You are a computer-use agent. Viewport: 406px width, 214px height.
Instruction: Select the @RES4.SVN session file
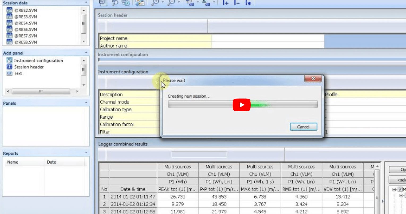[25, 23]
